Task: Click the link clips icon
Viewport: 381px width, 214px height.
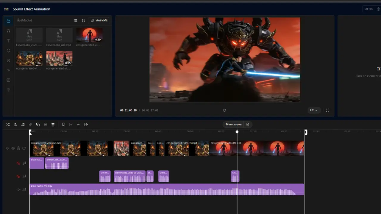Action: pos(30,125)
